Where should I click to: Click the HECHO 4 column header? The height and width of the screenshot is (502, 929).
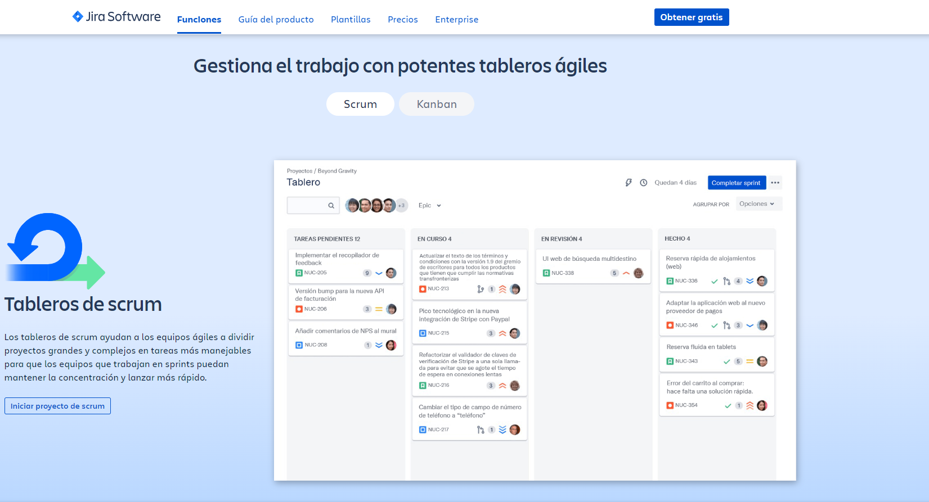[x=677, y=239]
